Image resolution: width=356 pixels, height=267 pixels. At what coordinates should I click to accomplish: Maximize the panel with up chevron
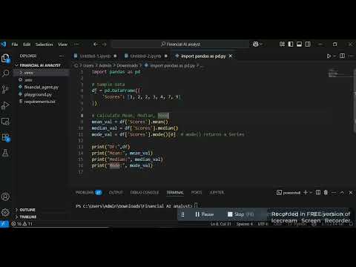pyautogui.click(x=342, y=192)
